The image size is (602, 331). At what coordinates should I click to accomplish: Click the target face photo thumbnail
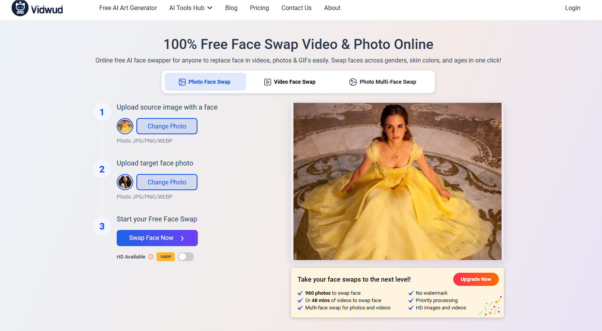(x=125, y=182)
